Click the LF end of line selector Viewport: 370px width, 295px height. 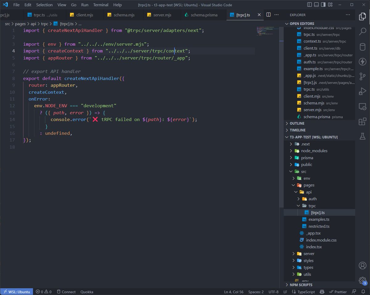[x=285, y=292]
